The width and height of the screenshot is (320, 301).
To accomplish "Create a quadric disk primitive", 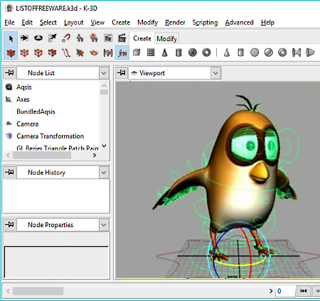I will pyautogui.click(x=255, y=53).
